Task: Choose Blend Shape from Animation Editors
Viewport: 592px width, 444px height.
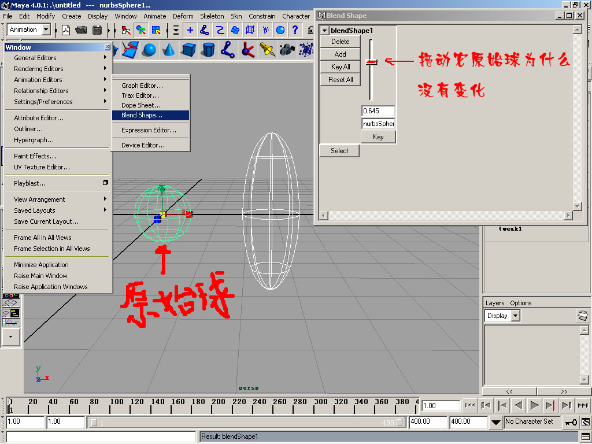Action: (x=151, y=115)
